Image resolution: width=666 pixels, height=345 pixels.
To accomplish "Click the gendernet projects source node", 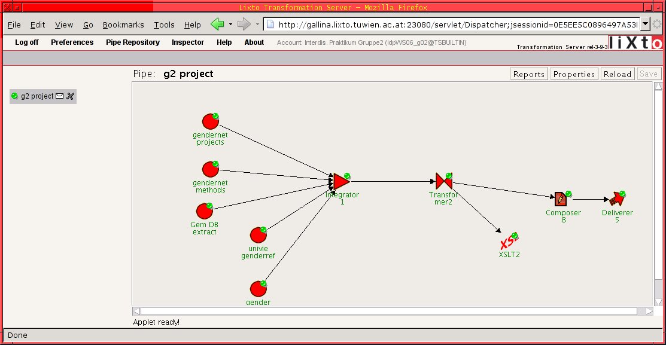I will (209, 122).
